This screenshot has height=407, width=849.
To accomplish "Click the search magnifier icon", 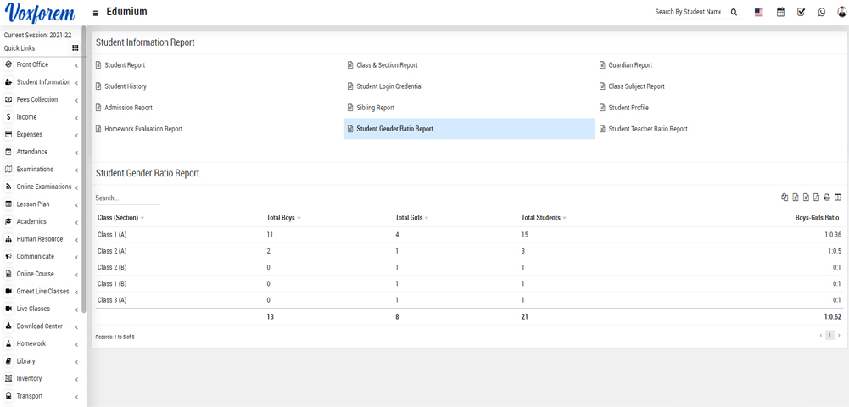I will click(x=734, y=13).
